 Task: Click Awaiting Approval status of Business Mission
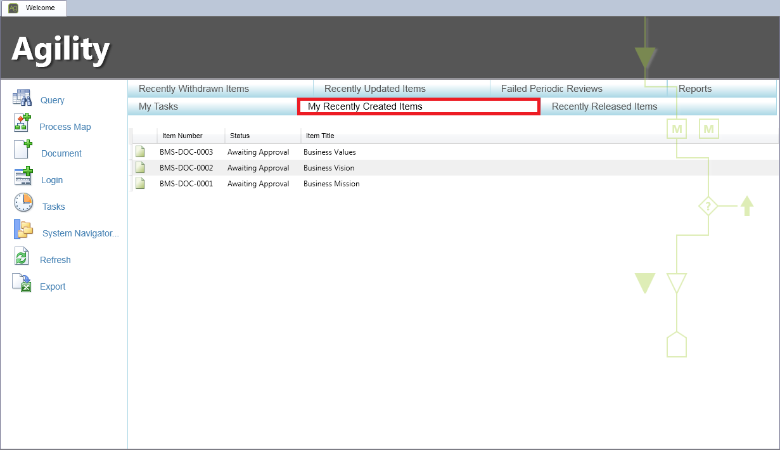pyautogui.click(x=258, y=184)
